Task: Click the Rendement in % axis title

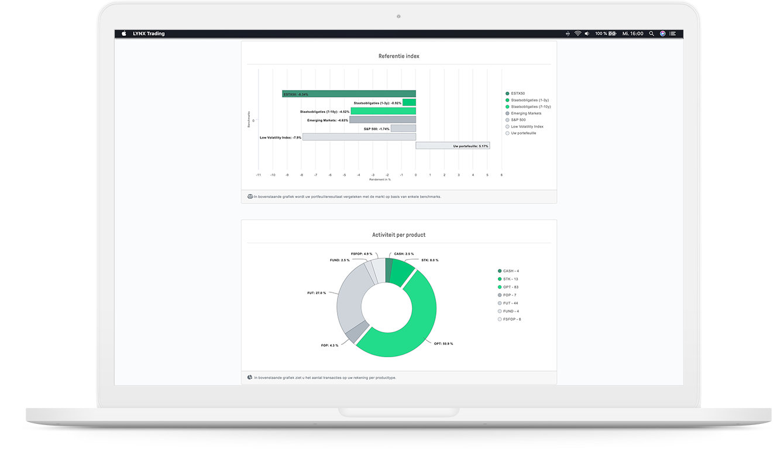Action: click(380, 179)
